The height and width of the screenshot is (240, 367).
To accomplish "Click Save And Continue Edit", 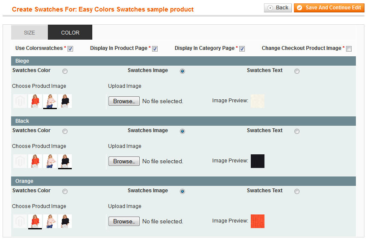I will (x=329, y=8).
